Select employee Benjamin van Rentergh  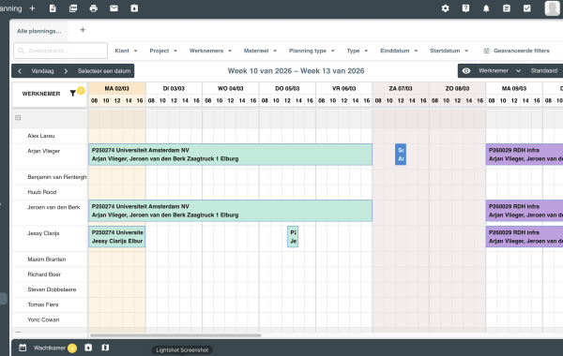coord(57,177)
